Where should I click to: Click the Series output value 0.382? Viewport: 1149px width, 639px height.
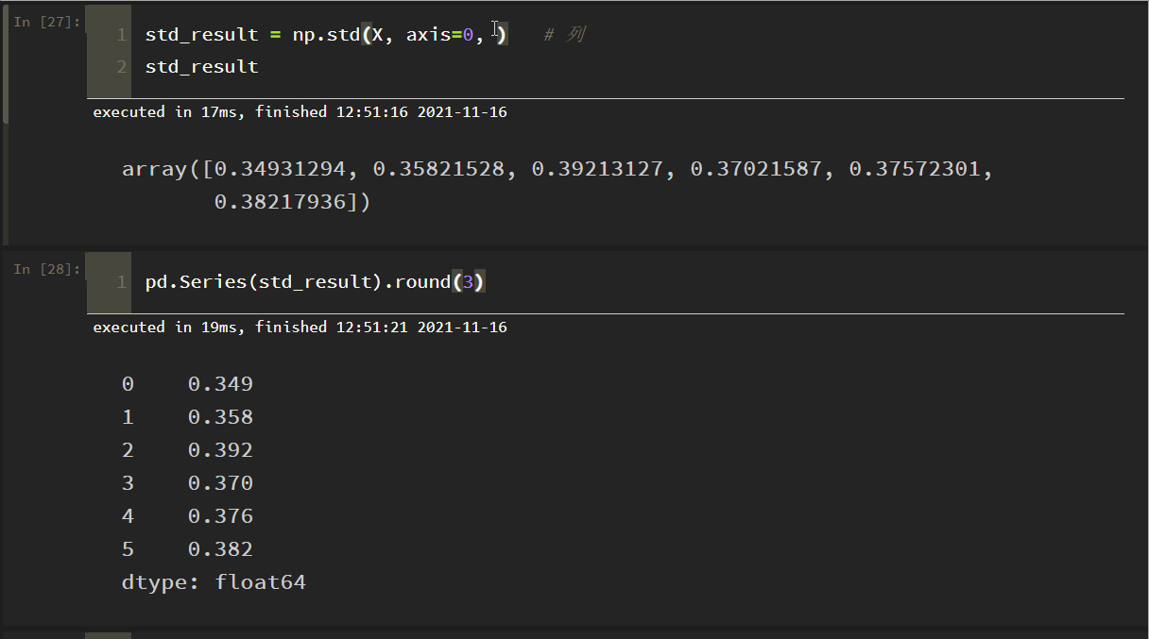220,549
